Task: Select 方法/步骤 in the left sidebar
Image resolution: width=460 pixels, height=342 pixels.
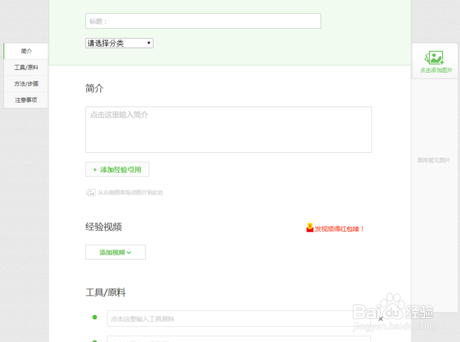Action: tap(26, 84)
